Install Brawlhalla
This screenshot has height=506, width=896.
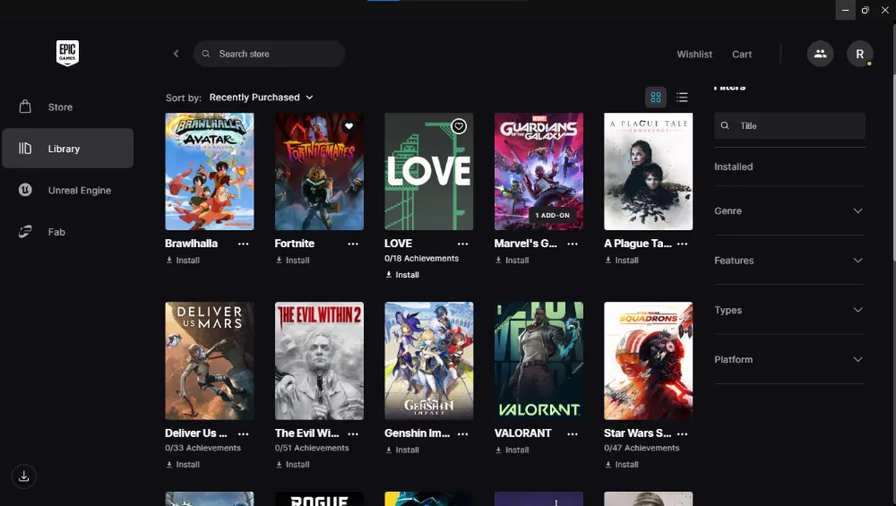[x=183, y=261]
